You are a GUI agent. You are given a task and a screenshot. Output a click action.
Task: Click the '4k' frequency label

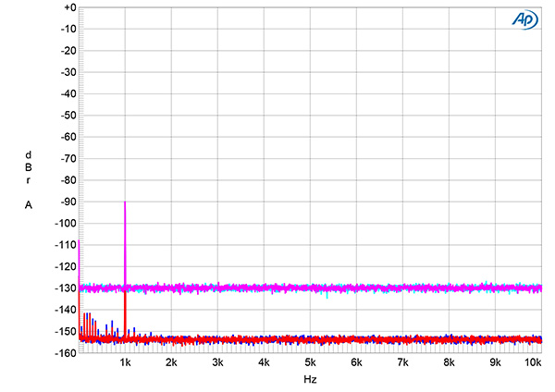264,362
